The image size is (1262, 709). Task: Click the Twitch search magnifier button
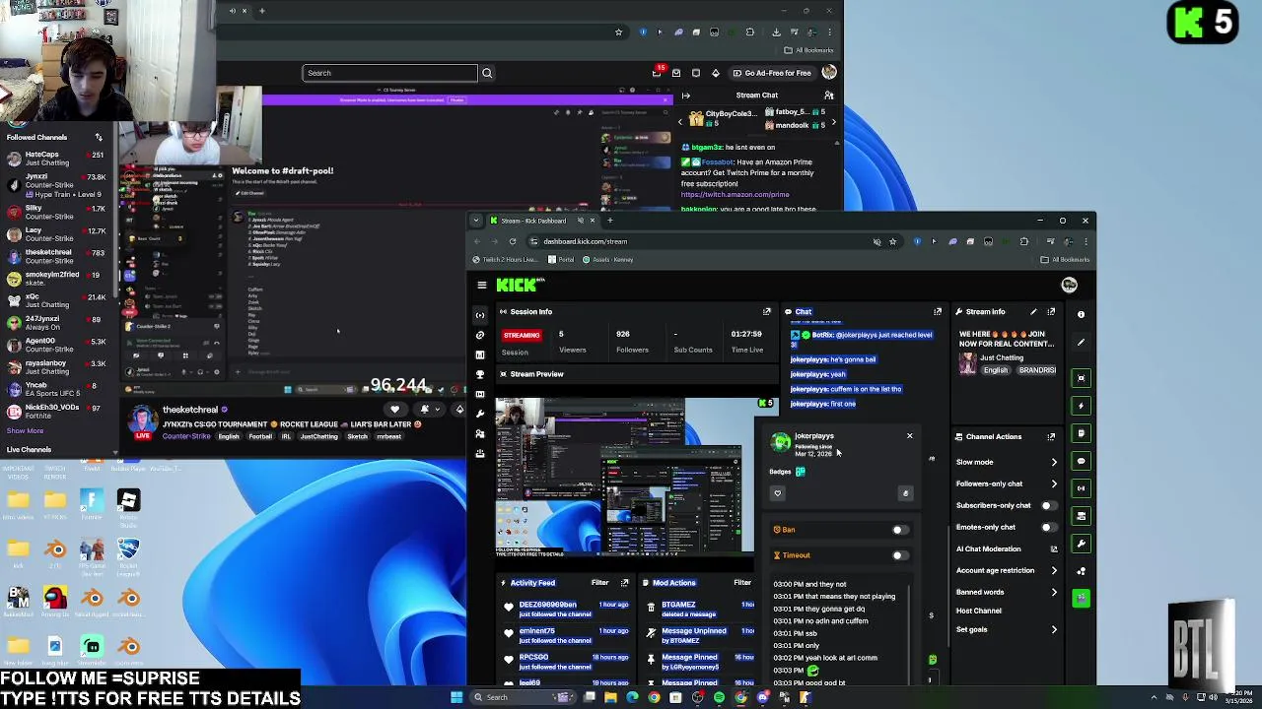tap(487, 73)
